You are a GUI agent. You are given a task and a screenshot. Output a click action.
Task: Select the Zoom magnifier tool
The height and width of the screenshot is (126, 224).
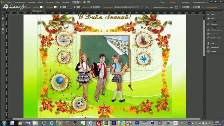3,33
